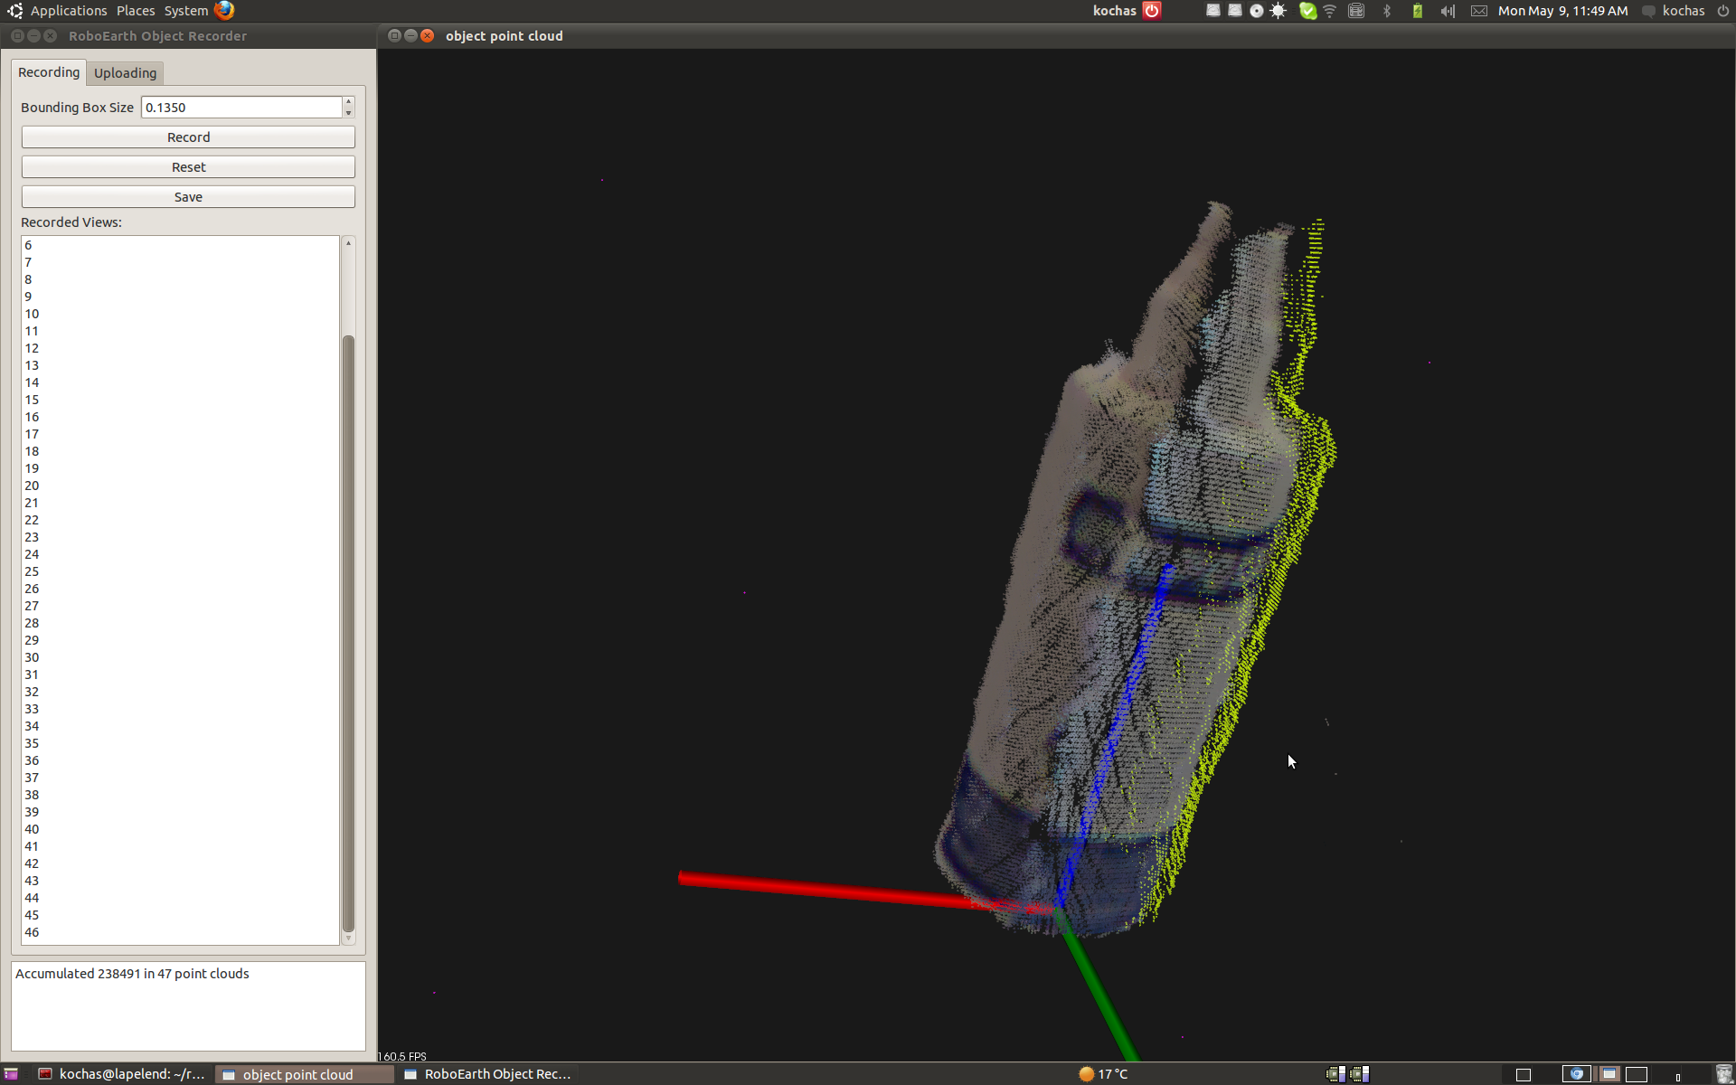Click the battery status icon
Viewport: 1736px width, 1085px height.
pyautogui.click(x=1418, y=11)
